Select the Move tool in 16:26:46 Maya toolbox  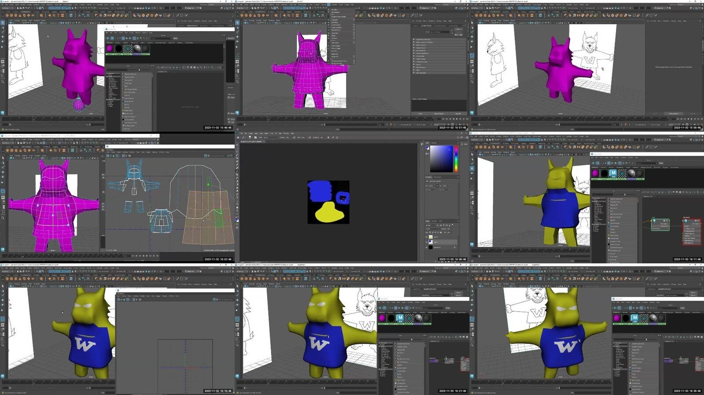pyautogui.click(x=472, y=301)
